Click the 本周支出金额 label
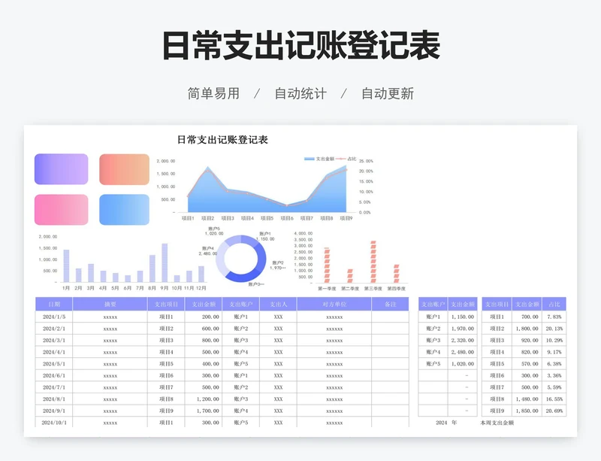This screenshot has height=461, width=601. click(497, 422)
